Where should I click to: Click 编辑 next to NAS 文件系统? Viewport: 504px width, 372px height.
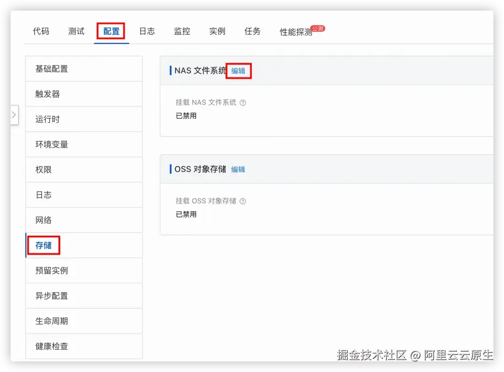[238, 71]
